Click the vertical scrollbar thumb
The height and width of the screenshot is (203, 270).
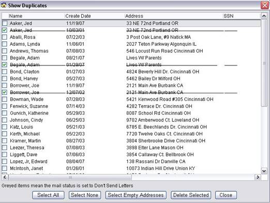pyautogui.click(x=264, y=63)
